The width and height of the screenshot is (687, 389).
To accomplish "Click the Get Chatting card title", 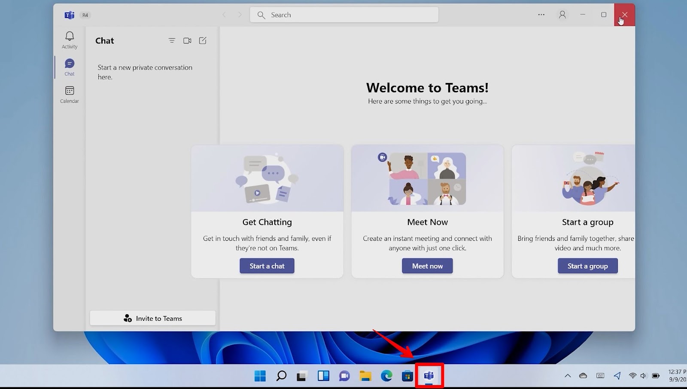I will point(267,222).
